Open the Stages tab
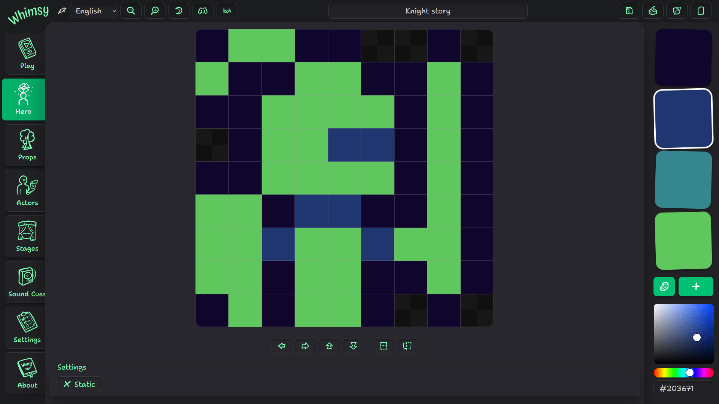Image resolution: width=719 pixels, height=404 pixels. tap(27, 236)
